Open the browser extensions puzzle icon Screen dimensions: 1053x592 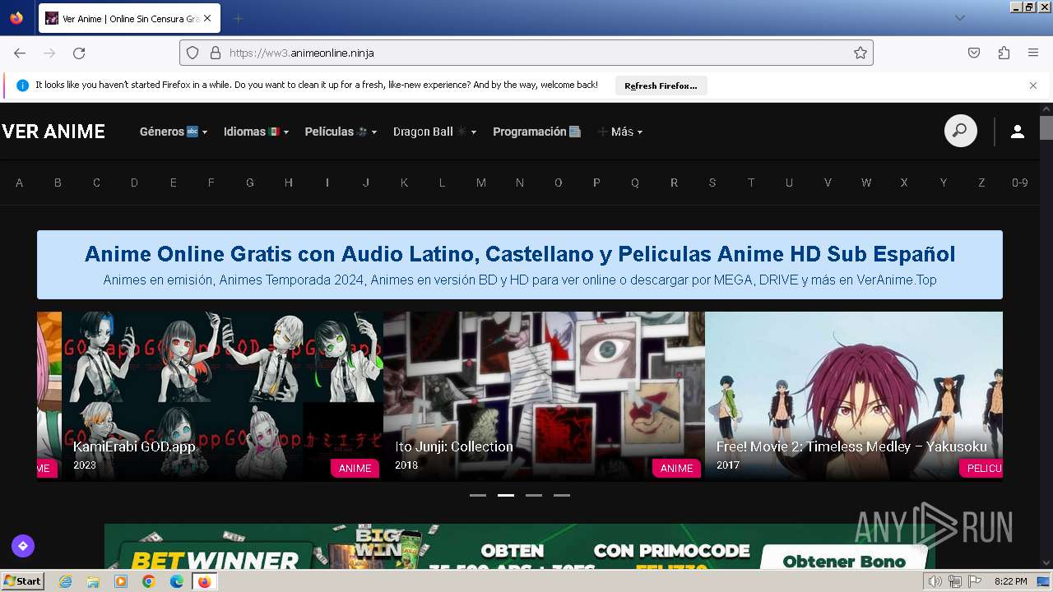point(1004,53)
